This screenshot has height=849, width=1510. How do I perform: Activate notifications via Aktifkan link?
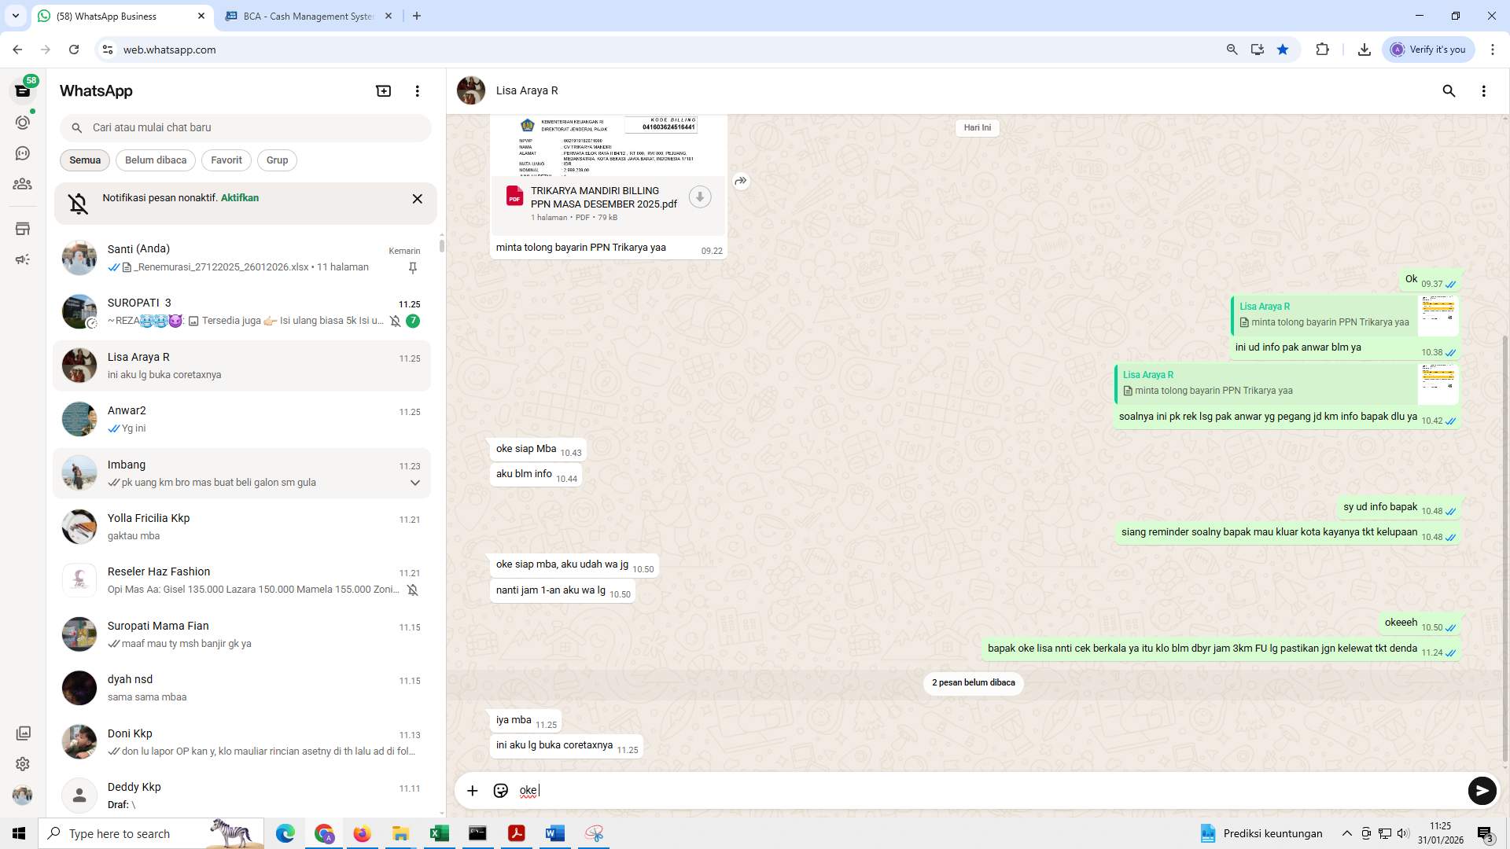tap(238, 197)
